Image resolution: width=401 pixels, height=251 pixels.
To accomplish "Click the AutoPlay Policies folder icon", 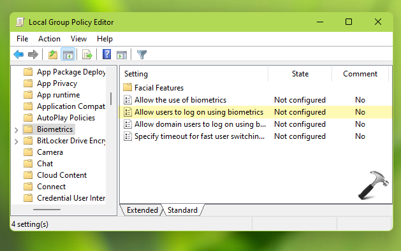I will pos(28,118).
